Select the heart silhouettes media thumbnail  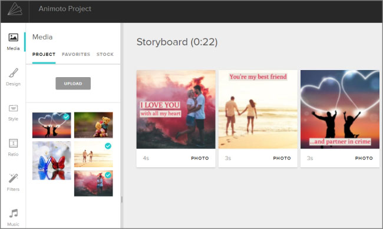coord(51,125)
